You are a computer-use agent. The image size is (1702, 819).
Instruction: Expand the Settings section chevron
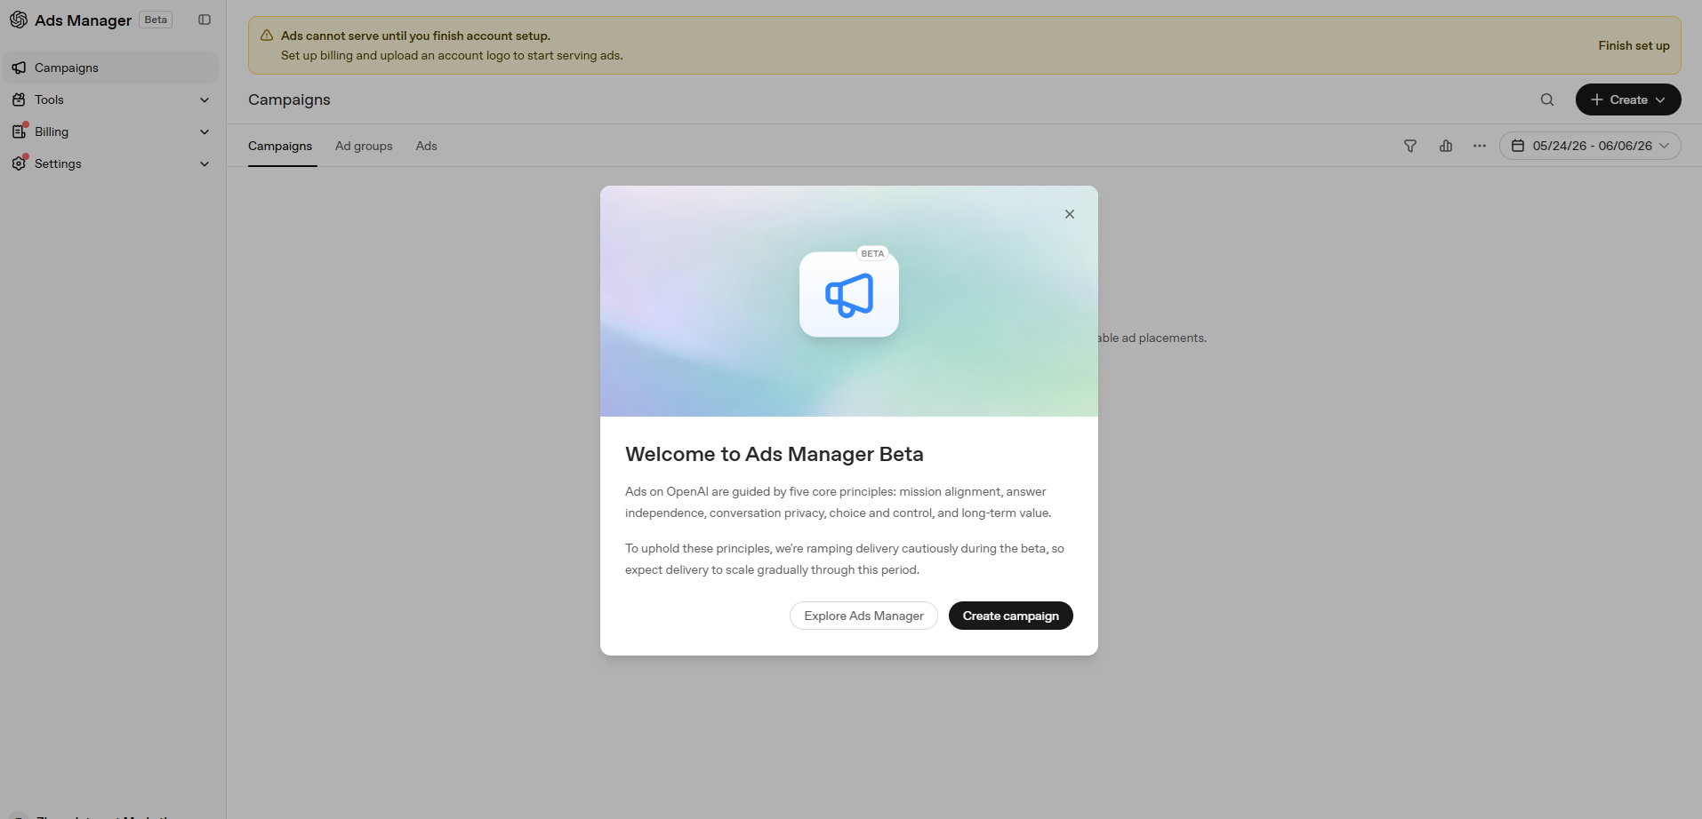pyautogui.click(x=205, y=163)
